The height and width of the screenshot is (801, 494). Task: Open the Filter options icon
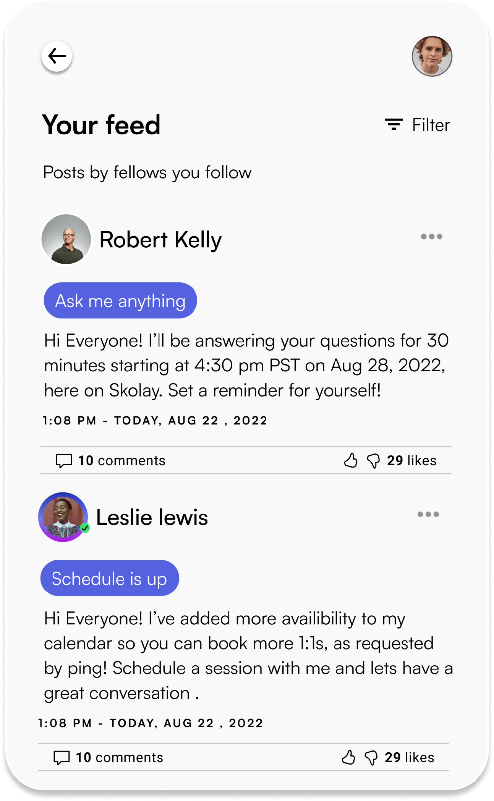tap(394, 125)
